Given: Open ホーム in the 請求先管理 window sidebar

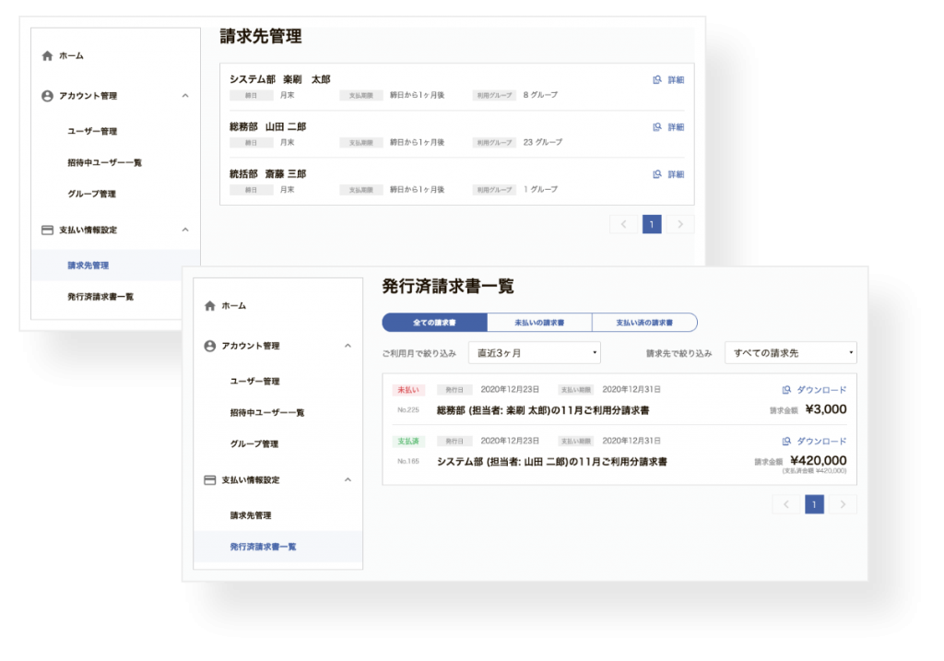Looking at the screenshot, I should click(x=71, y=56).
